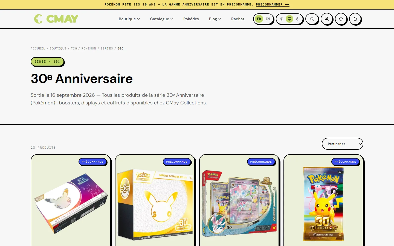Go to Pokémon breadcrumb
This screenshot has height=246, width=394.
click(89, 48)
